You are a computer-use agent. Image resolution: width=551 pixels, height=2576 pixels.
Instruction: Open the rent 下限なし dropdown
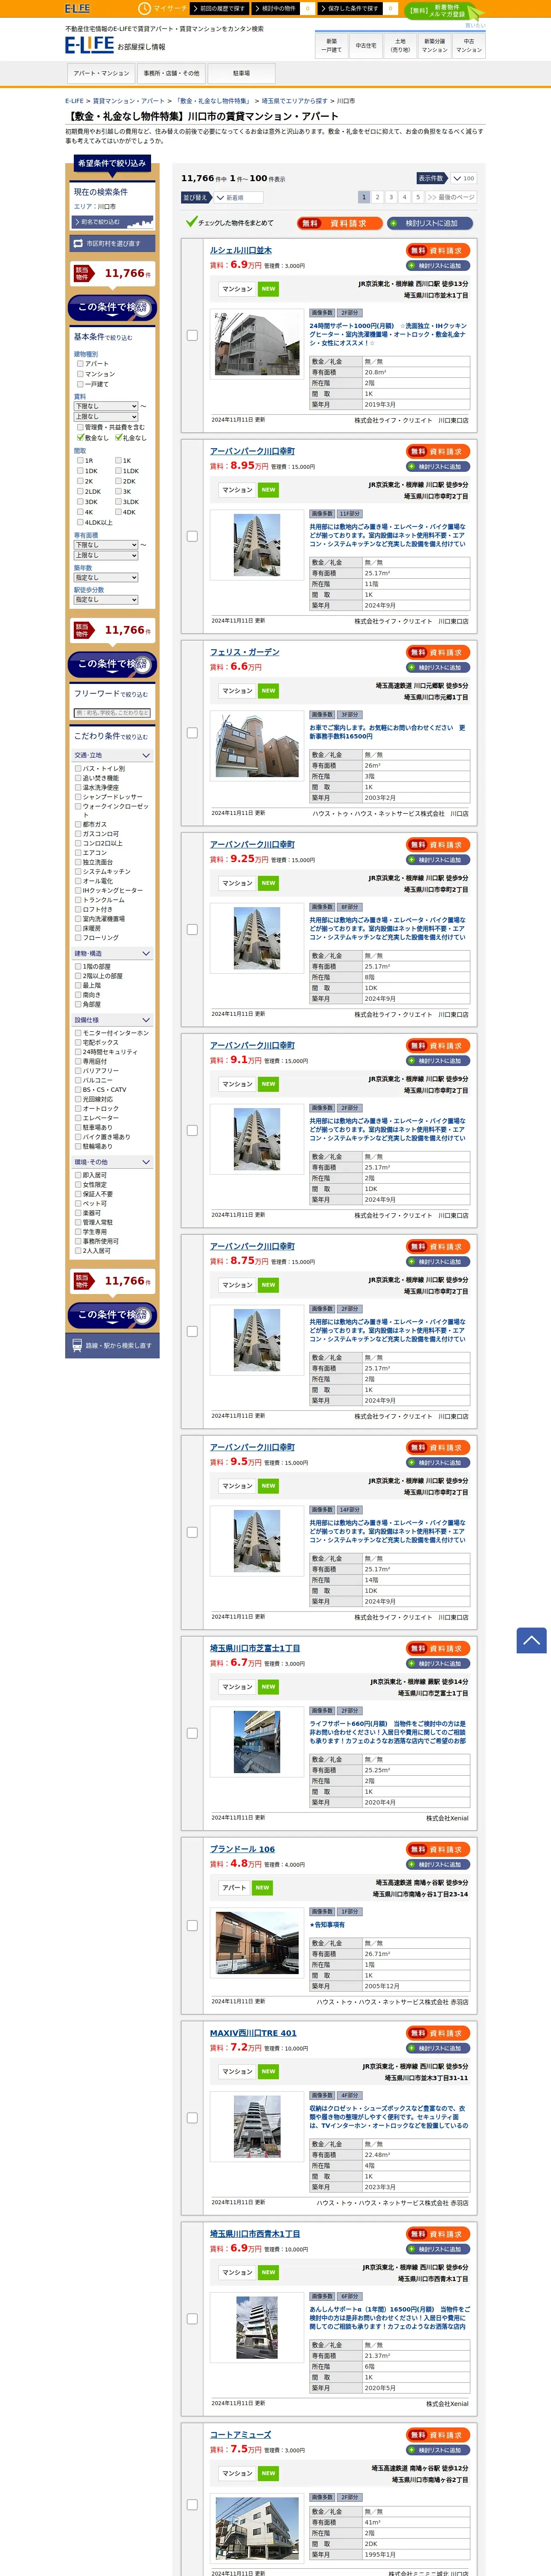tap(106, 406)
